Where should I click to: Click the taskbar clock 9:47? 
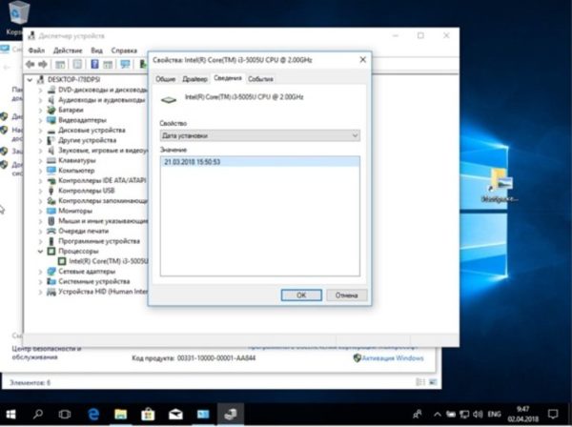point(522,415)
